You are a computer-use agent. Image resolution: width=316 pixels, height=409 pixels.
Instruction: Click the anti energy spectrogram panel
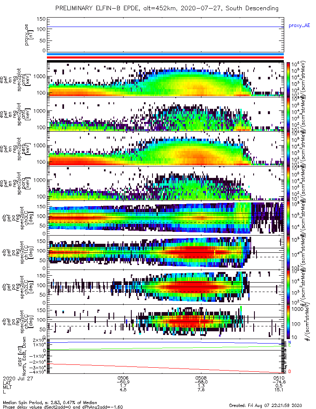[x=166, y=114]
